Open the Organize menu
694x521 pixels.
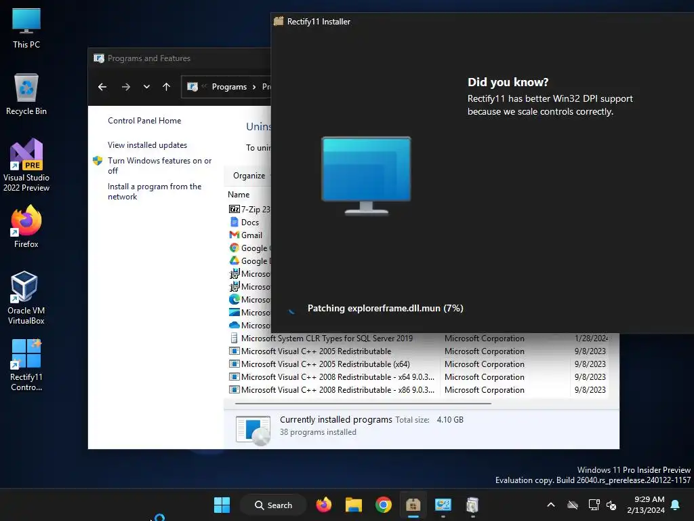(249, 176)
